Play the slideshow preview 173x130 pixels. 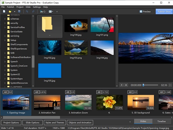pyautogui.click(x=122, y=85)
